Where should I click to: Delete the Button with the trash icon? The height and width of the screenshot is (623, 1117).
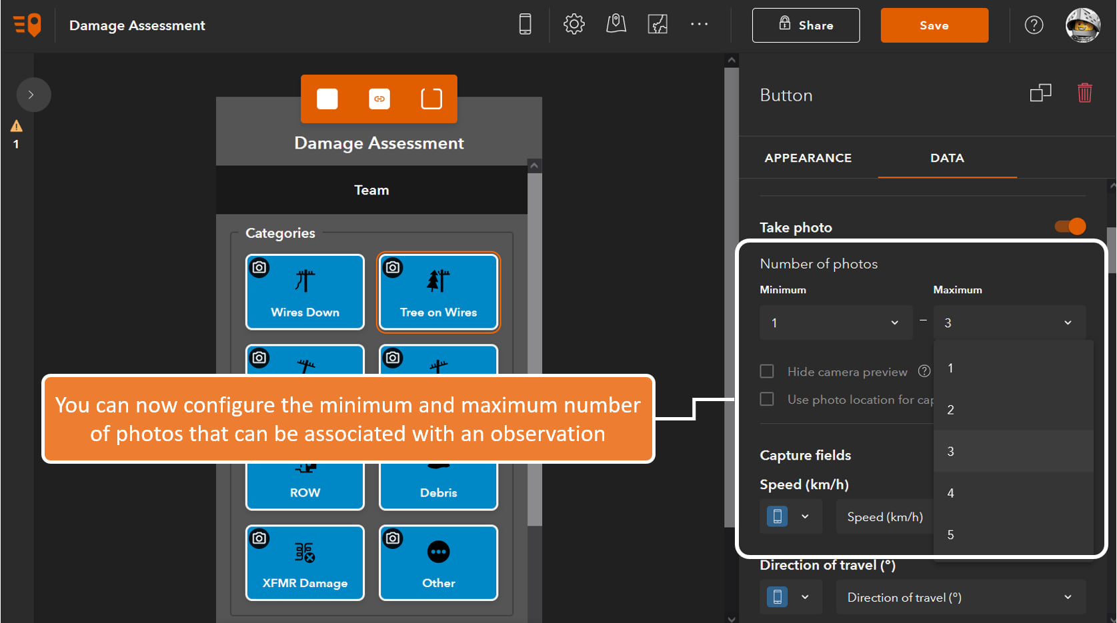pos(1084,93)
